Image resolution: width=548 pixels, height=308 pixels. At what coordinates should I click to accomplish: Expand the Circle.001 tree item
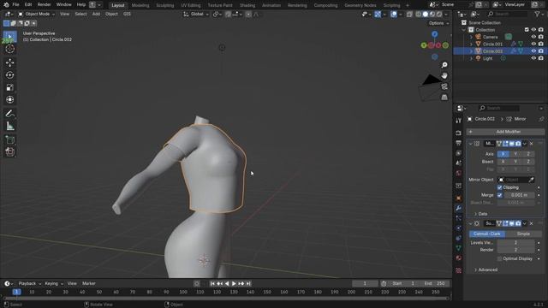(472, 44)
